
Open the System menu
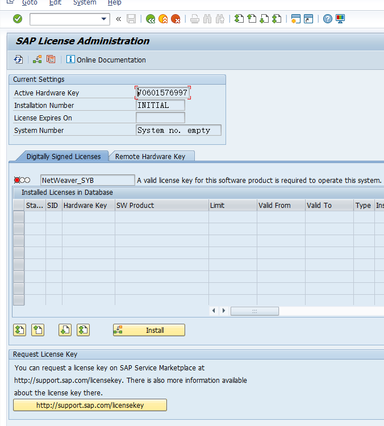(x=85, y=3)
